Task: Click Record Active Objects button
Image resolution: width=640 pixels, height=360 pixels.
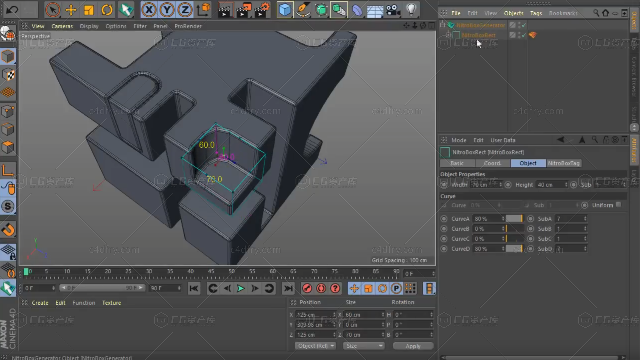Action: [x=307, y=288]
